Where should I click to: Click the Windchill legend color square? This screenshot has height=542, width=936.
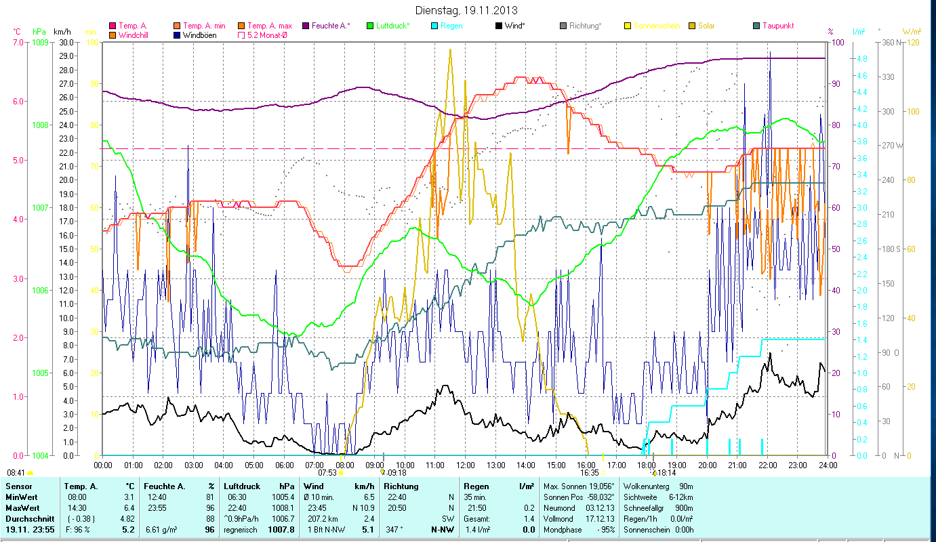113,35
